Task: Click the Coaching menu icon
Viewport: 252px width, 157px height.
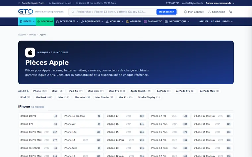Action: (x=38, y=21)
